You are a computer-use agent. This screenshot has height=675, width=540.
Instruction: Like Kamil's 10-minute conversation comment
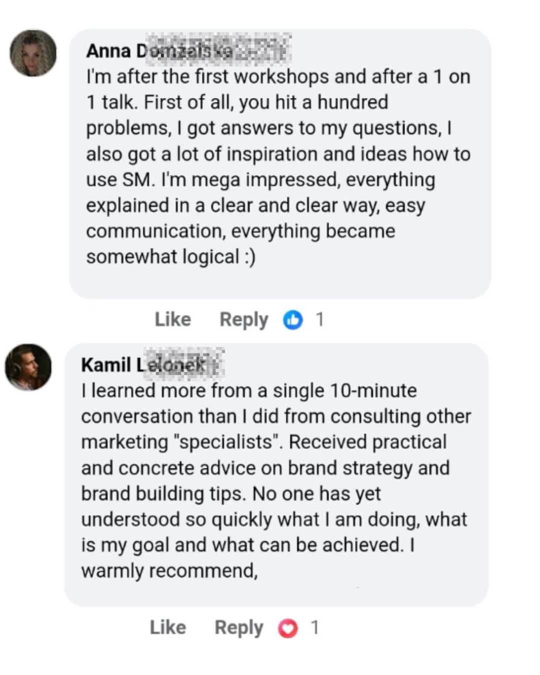pos(167,627)
